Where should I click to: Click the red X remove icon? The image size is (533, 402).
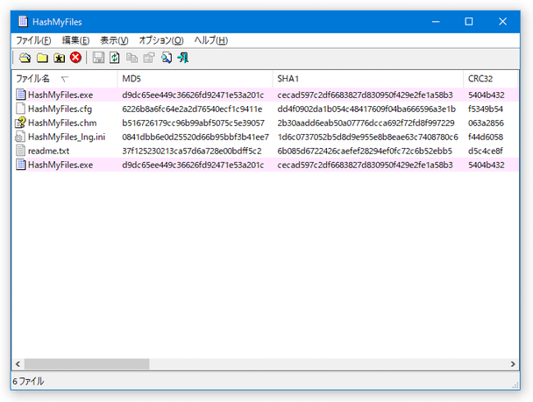click(75, 58)
